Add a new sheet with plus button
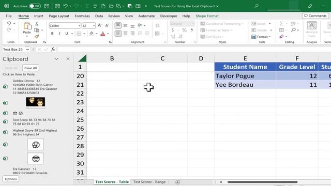Screen dimensions: 331x186 coord(178,182)
